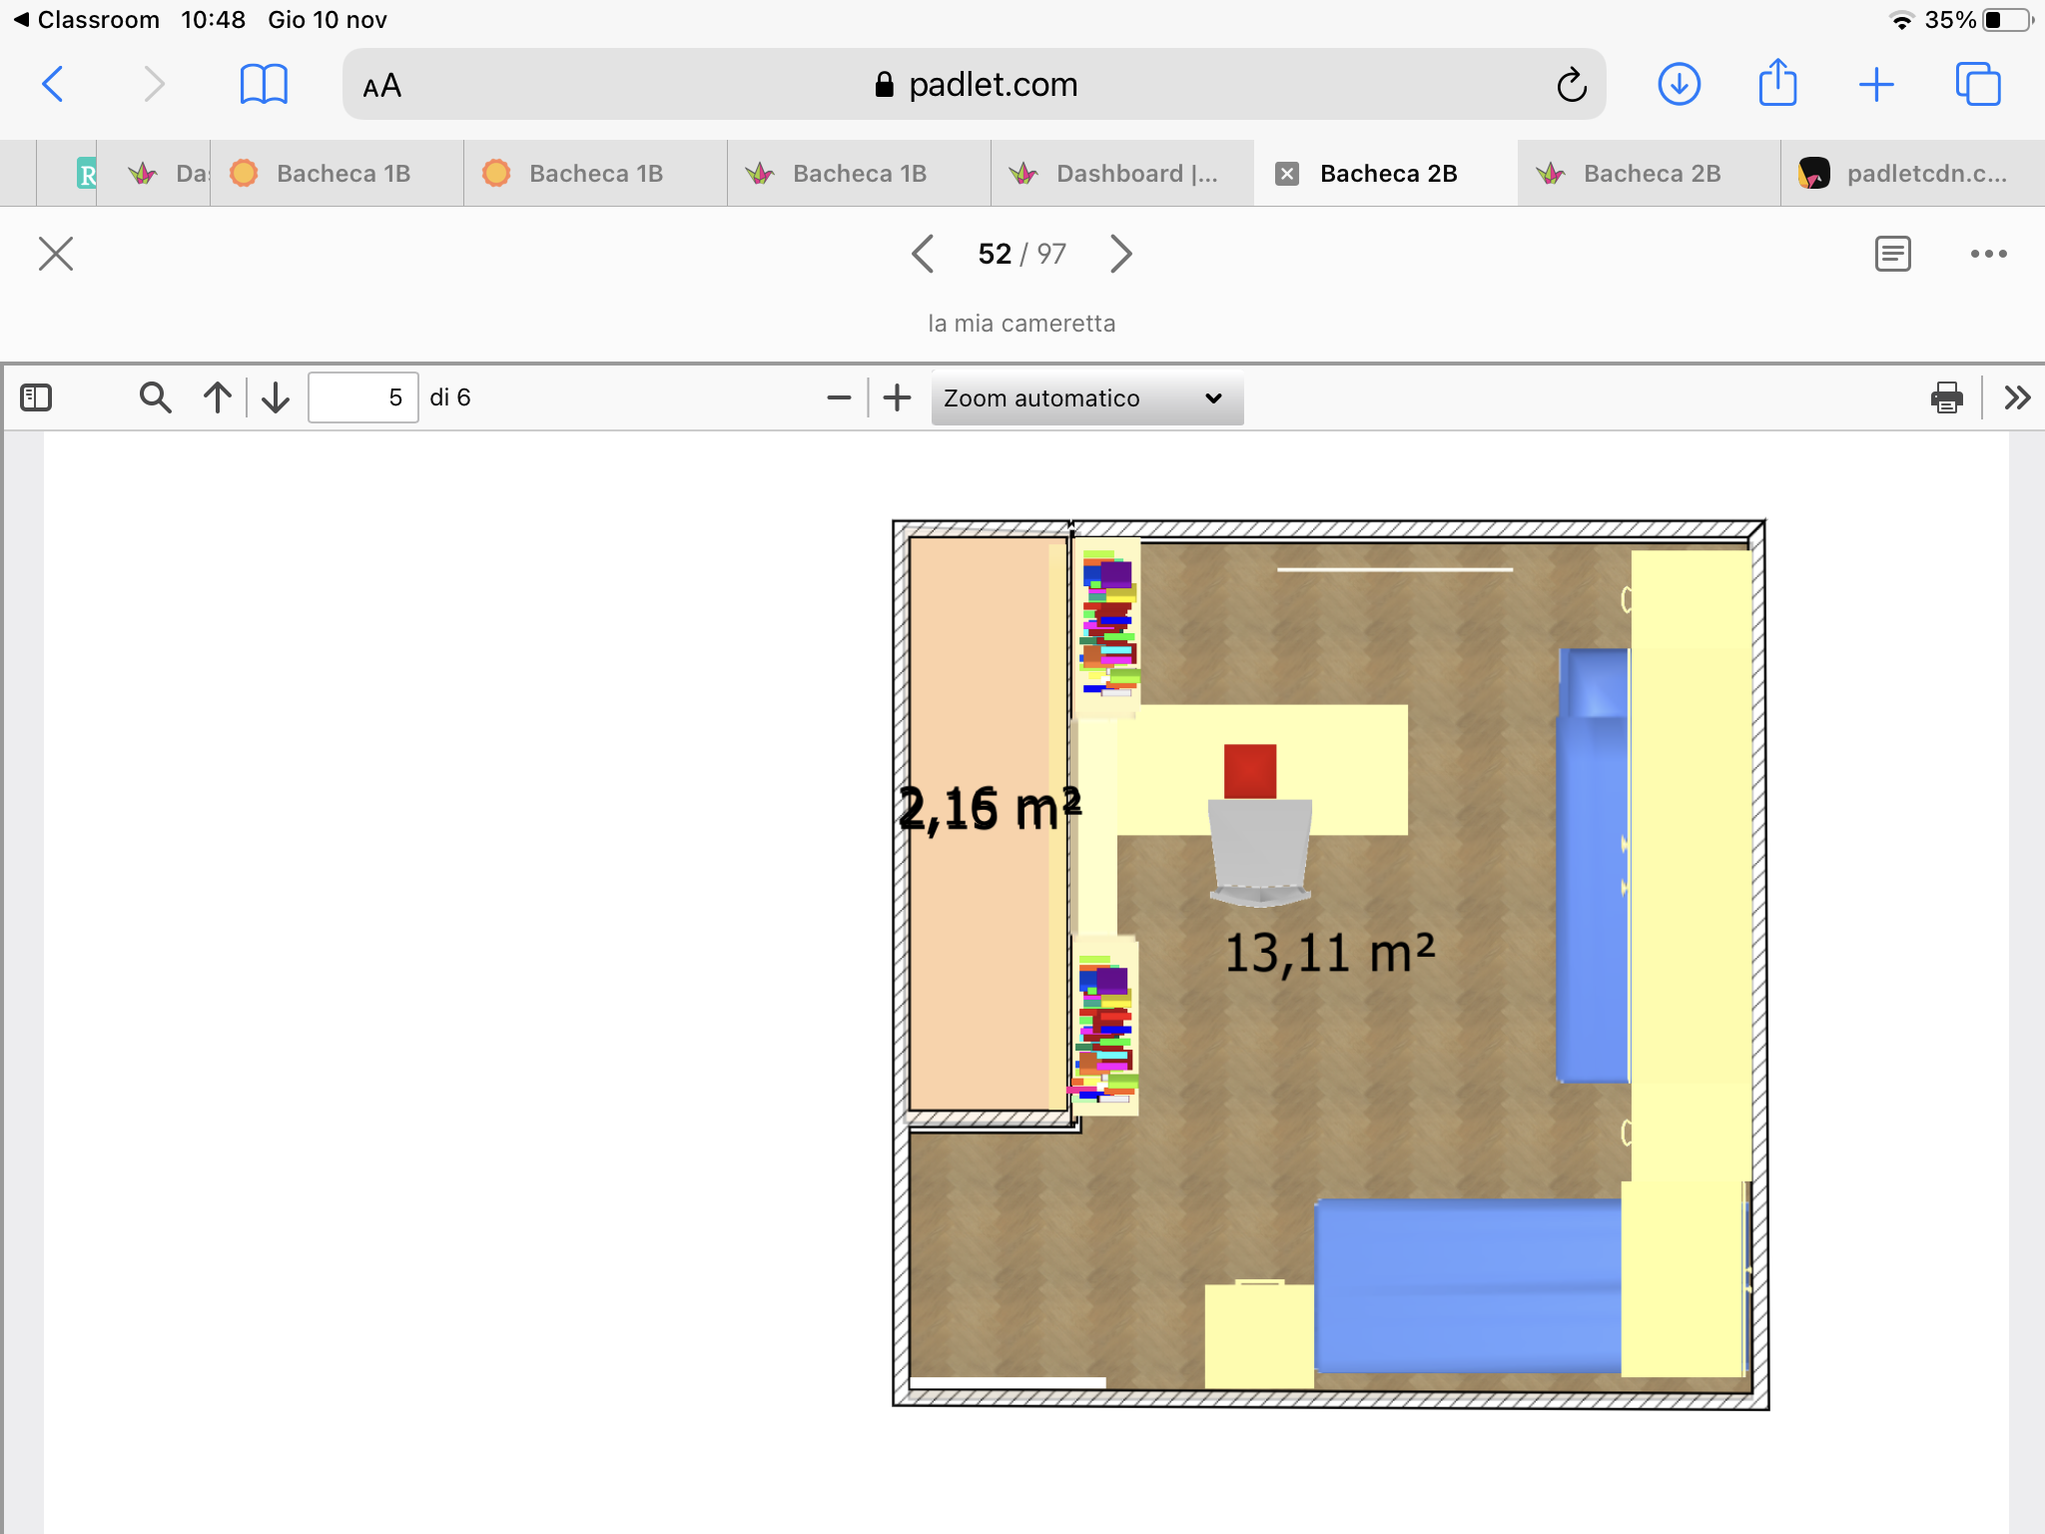Open the three-dots more options menu
The image size is (2045, 1534).
tap(1988, 254)
